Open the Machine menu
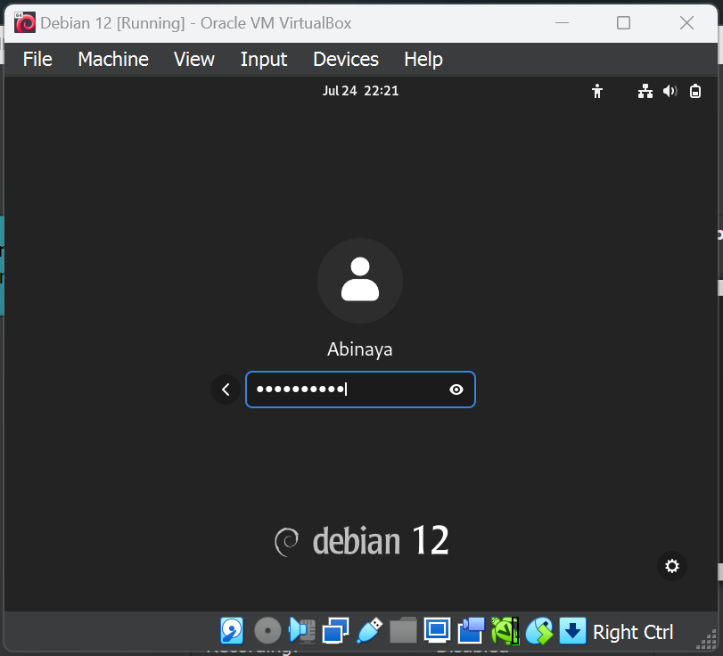The height and width of the screenshot is (656, 723). pyautogui.click(x=113, y=59)
